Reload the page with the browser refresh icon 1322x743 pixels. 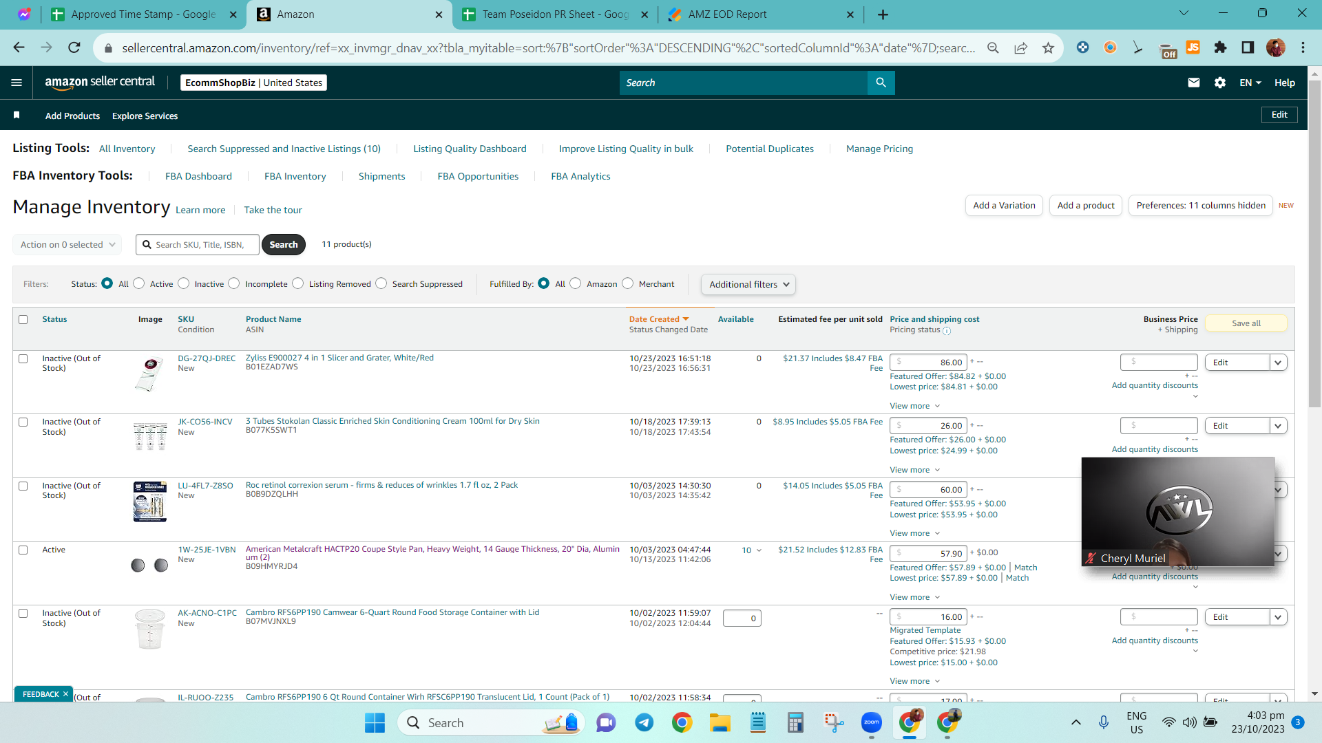(x=74, y=47)
